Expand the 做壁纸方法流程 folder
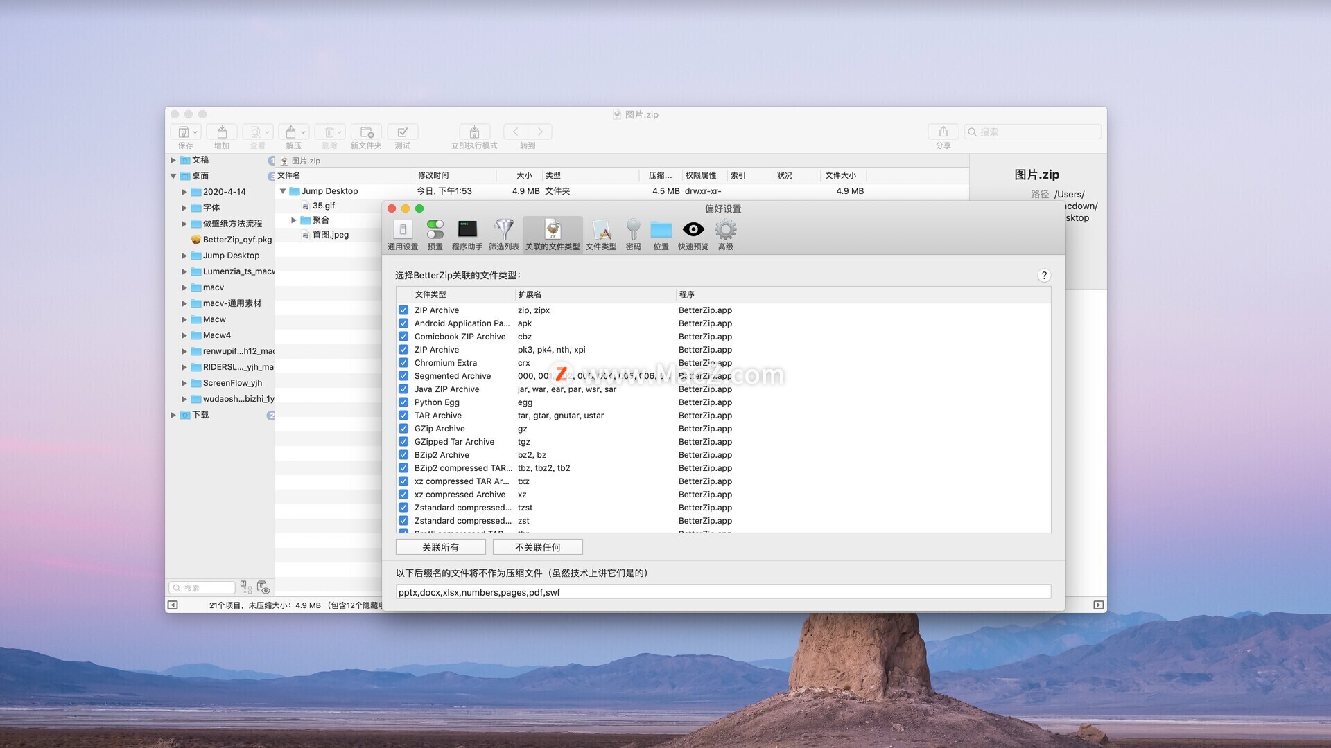The width and height of the screenshot is (1331, 748). click(x=184, y=224)
